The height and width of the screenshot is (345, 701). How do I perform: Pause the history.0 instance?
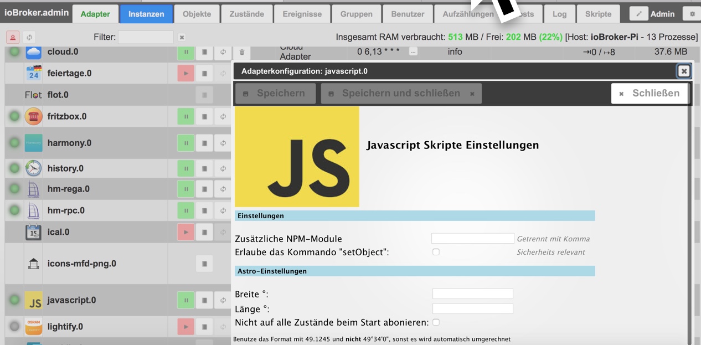coord(186,168)
